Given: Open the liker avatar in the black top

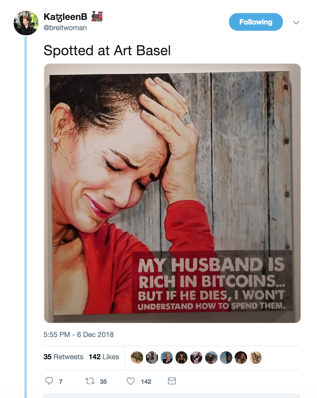Looking at the screenshot, I should pyautogui.click(x=182, y=358).
